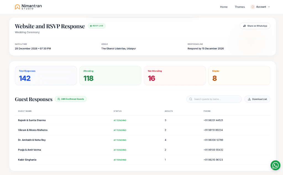This screenshot has height=175, width=283.
Task: Click the STATUS column header
Action: point(117,111)
